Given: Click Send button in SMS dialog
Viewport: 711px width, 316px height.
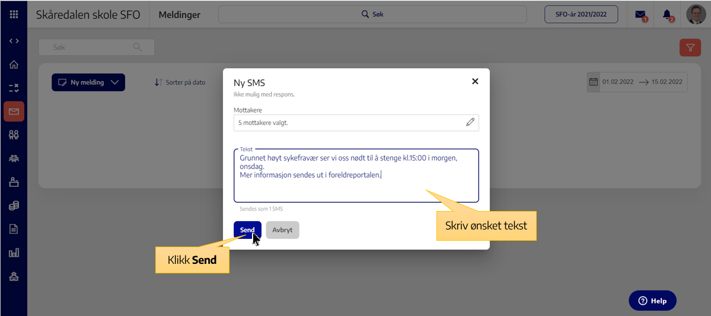Looking at the screenshot, I should pyautogui.click(x=247, y=230).
